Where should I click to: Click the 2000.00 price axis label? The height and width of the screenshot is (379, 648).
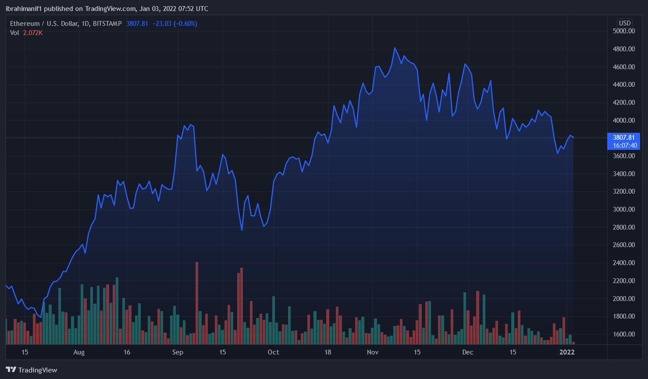pos(624,299)
